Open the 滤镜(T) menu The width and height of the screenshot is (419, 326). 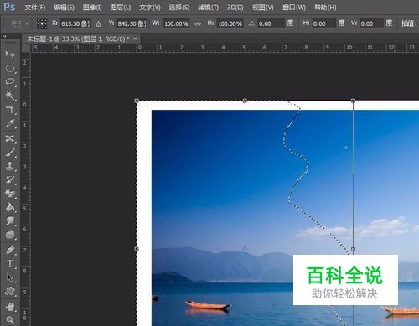[208, 8]
